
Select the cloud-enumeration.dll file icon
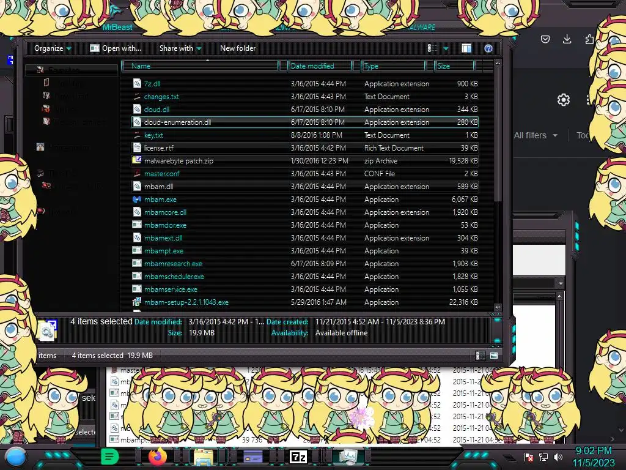pos(137,122)
